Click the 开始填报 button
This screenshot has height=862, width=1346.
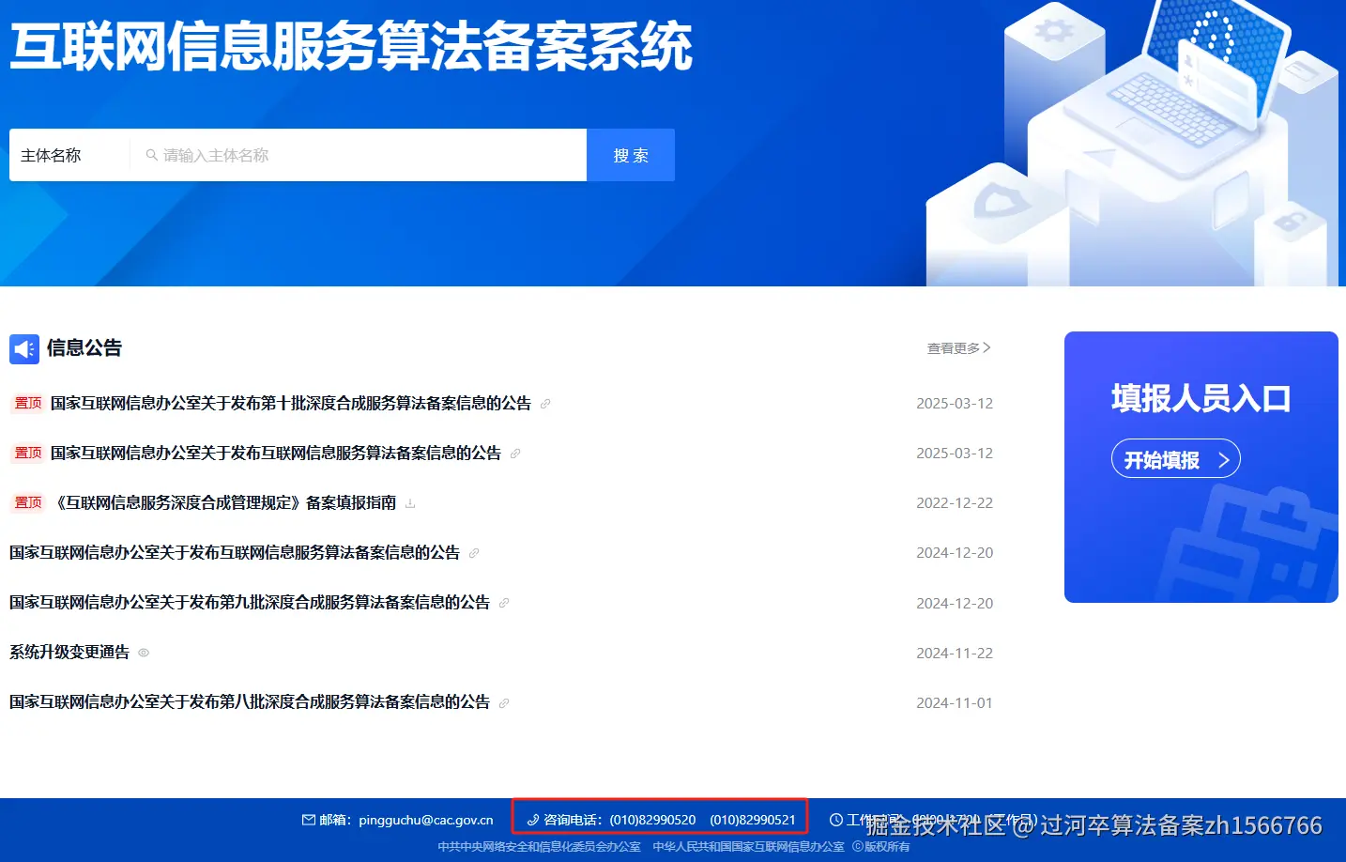[1175, 458]
